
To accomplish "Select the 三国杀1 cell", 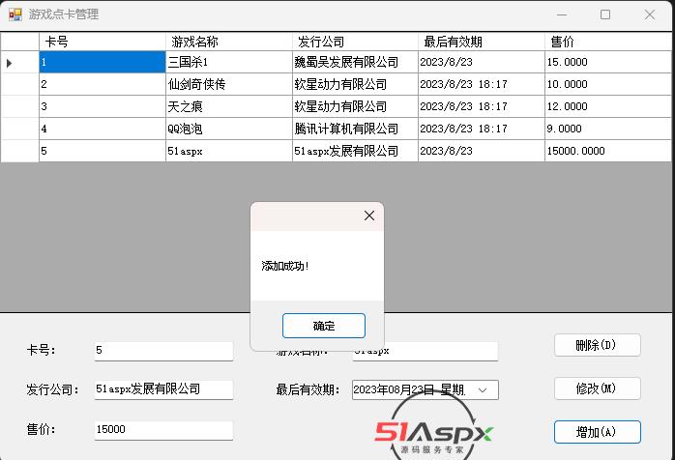I will point(229,63).
